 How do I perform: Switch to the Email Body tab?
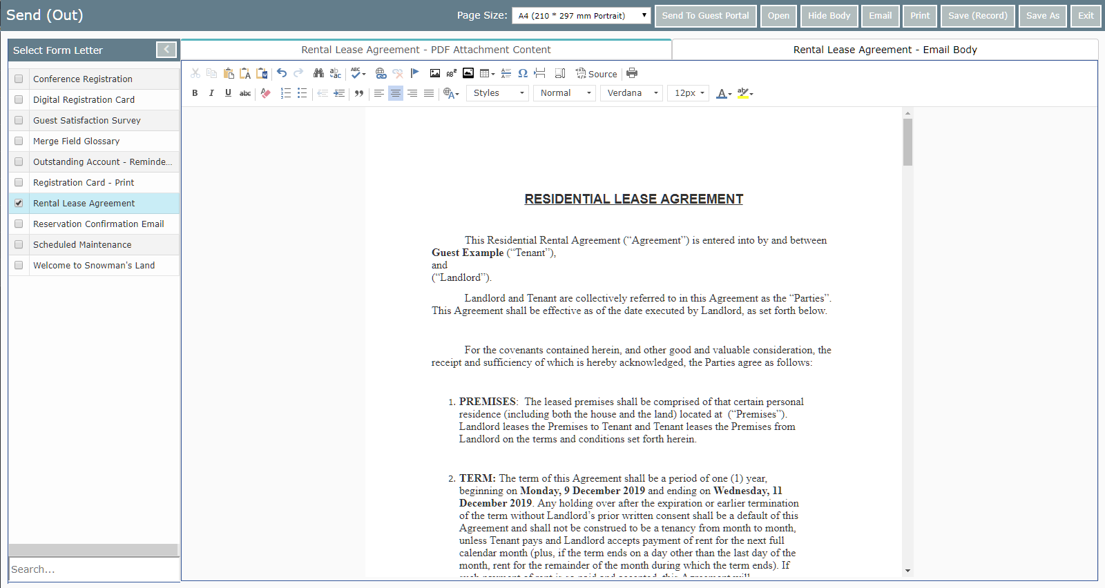pyautogui.click(x=885, y=50)
